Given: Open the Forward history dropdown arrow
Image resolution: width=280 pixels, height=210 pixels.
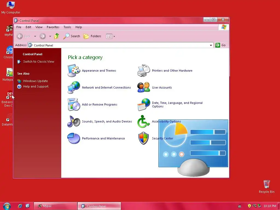Looking at the screenshot, I should tap(50, 36).
